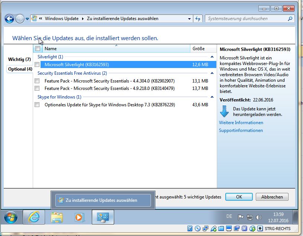Image resolution: width=303 pixels, height=236 pixels.
Task: Select the Optional (4) tab
Action: 20,69
